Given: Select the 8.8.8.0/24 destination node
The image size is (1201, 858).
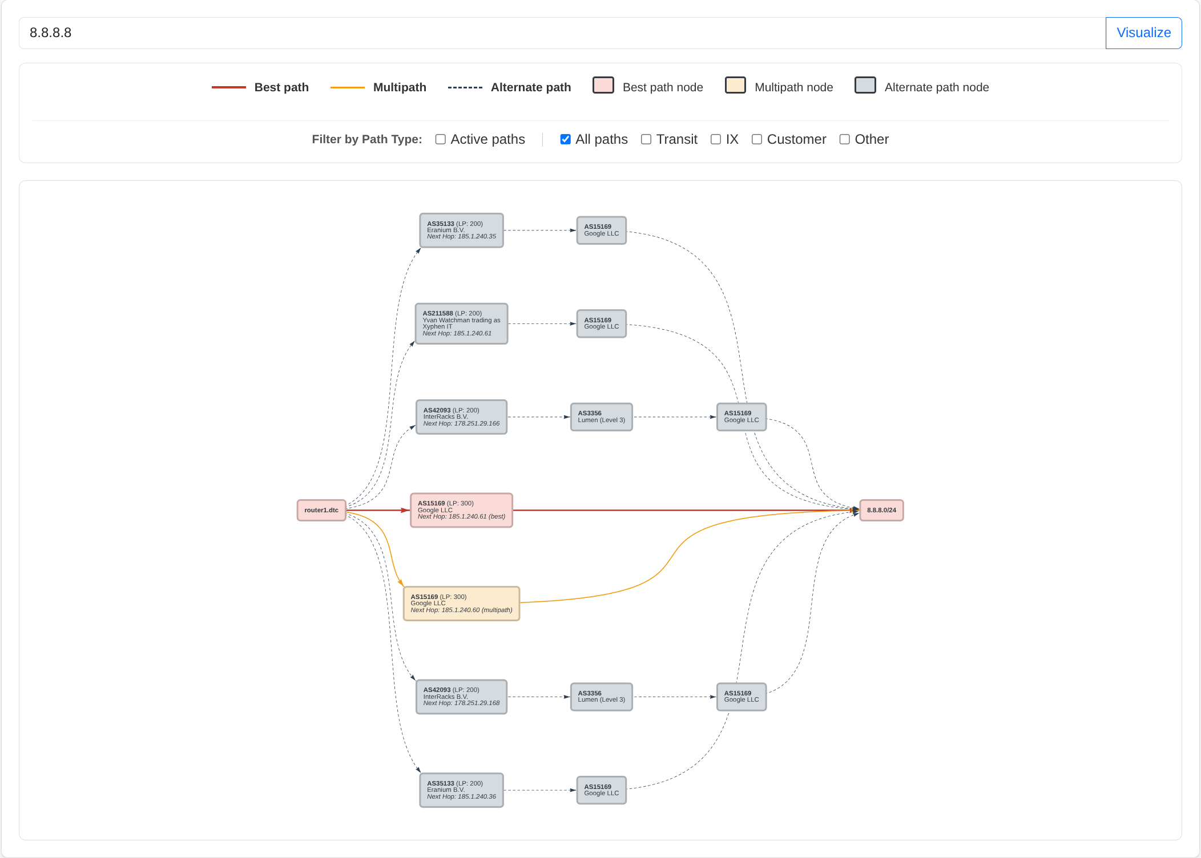Looking at the screenshot, I should point(881,510).
